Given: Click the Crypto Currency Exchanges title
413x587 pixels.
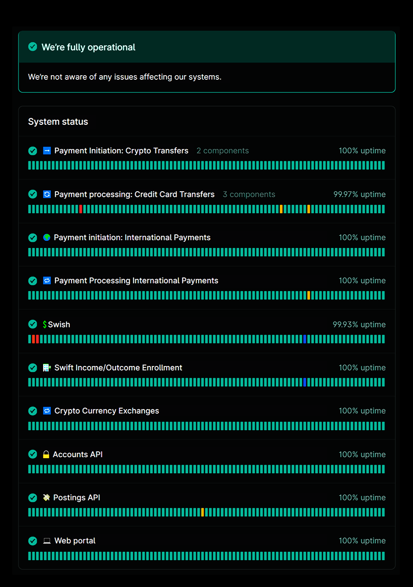Looking at the screenshot, I should coord(106,411).
